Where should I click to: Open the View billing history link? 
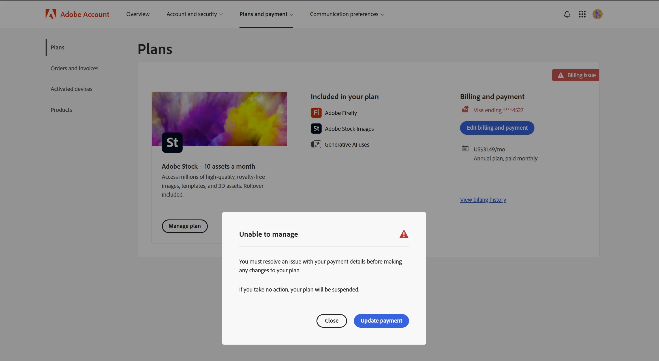click(x=483, y=200)
